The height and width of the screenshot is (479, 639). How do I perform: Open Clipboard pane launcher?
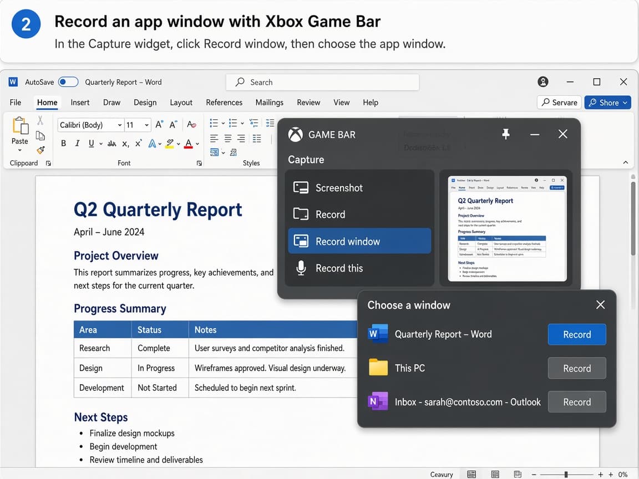pyautogui.click(x=48, y=164)
